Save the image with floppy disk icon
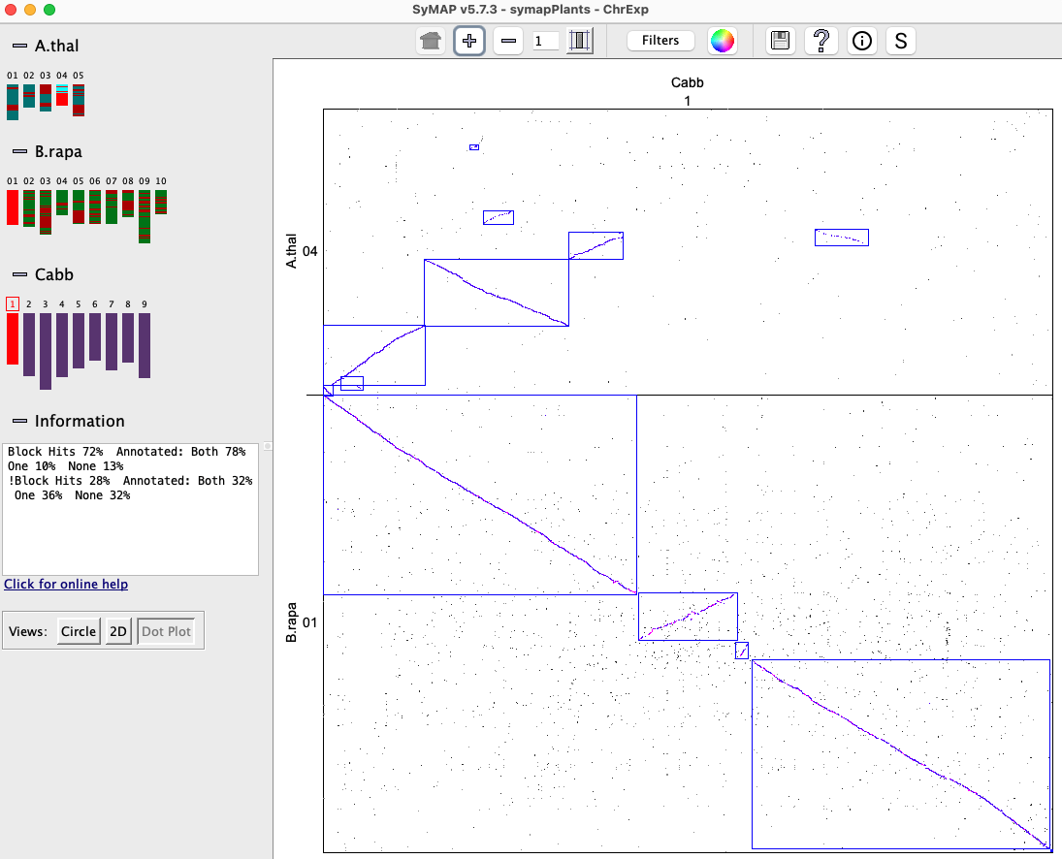 (780, 41)
